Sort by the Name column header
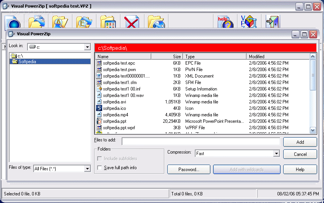 pos(123,57)
